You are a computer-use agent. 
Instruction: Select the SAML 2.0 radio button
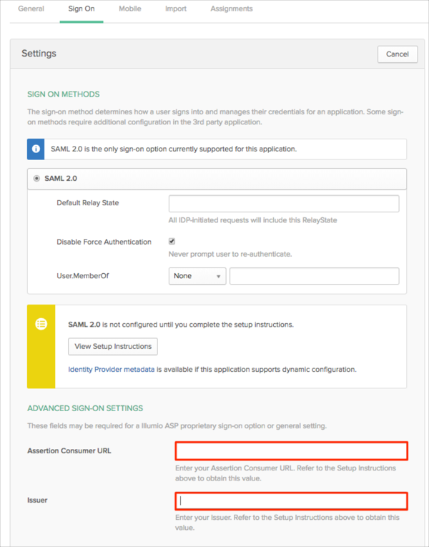pos(36,178)
